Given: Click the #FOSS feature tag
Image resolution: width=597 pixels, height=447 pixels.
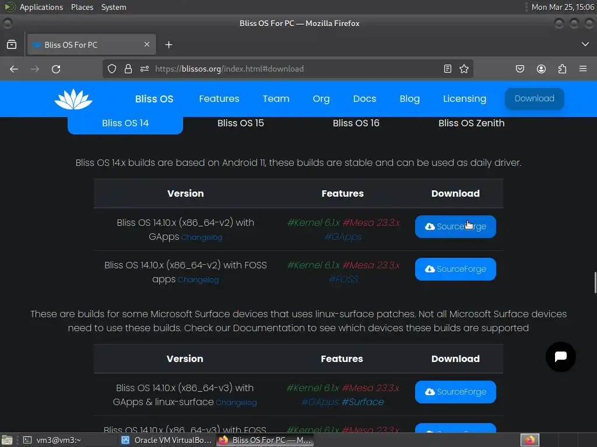Looking at the screenshot, I should coord(343,279).
